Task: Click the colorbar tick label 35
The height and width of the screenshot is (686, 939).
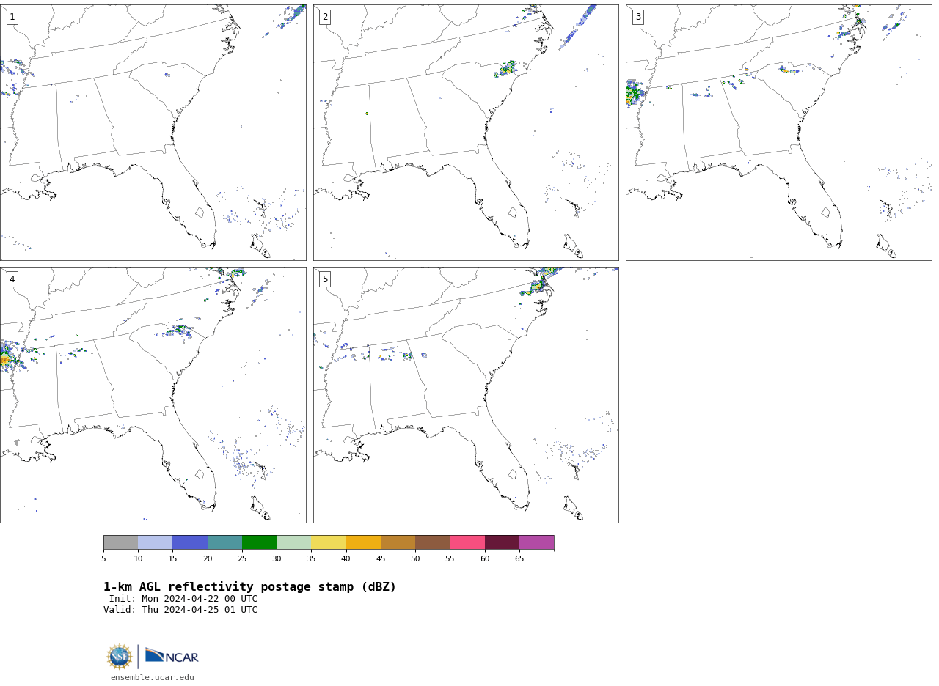Action: [311, 559]
